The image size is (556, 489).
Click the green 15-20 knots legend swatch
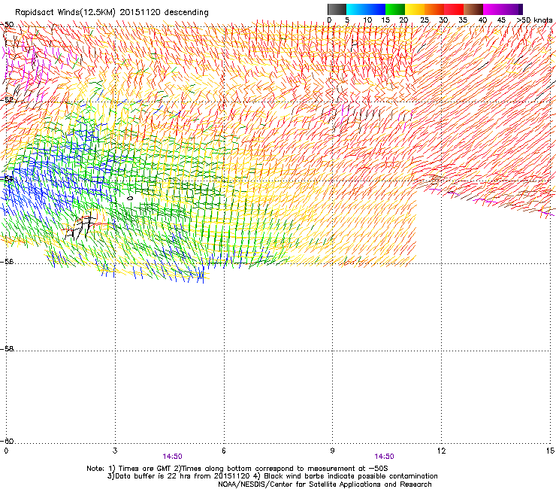click(395, 9)
